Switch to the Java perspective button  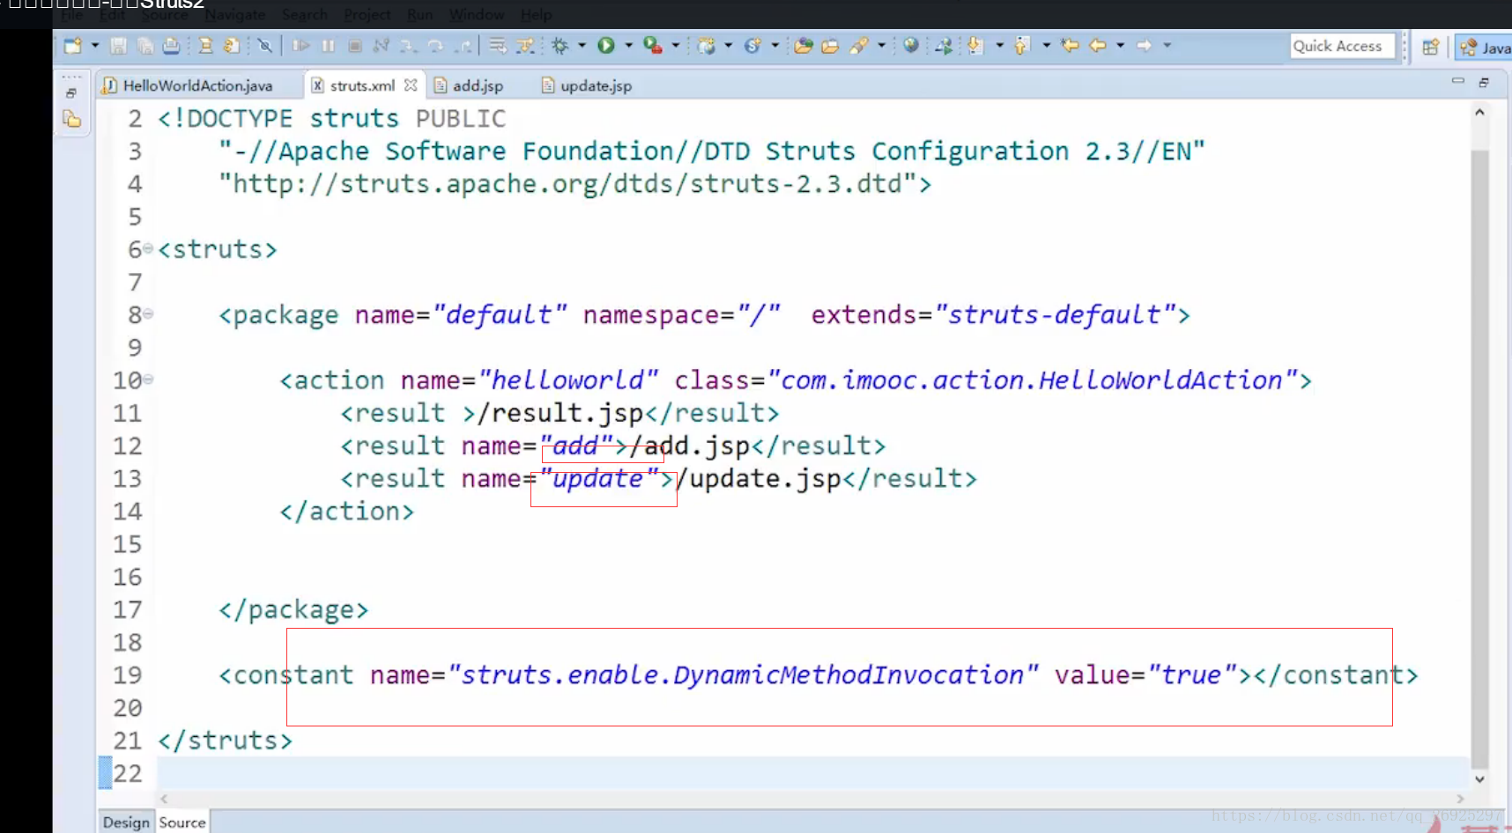pyautogui.click(x=1484, y=47)
